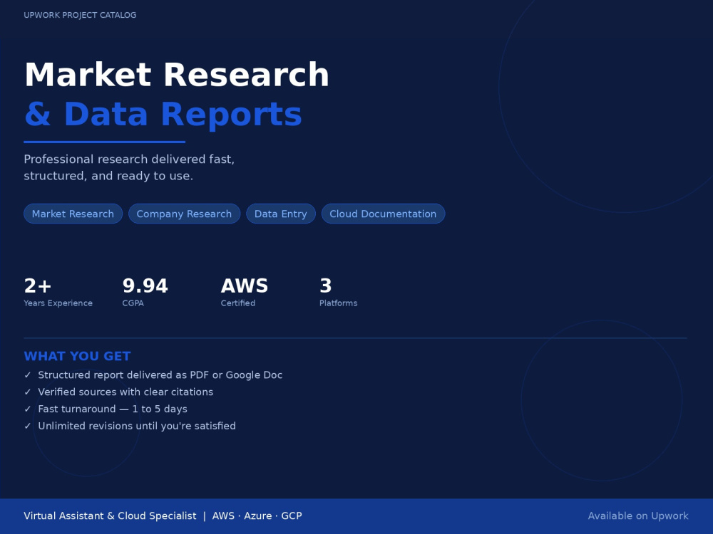Click "Available on Upwork" footer text
The image size is (713, 534).
(638, 515)
